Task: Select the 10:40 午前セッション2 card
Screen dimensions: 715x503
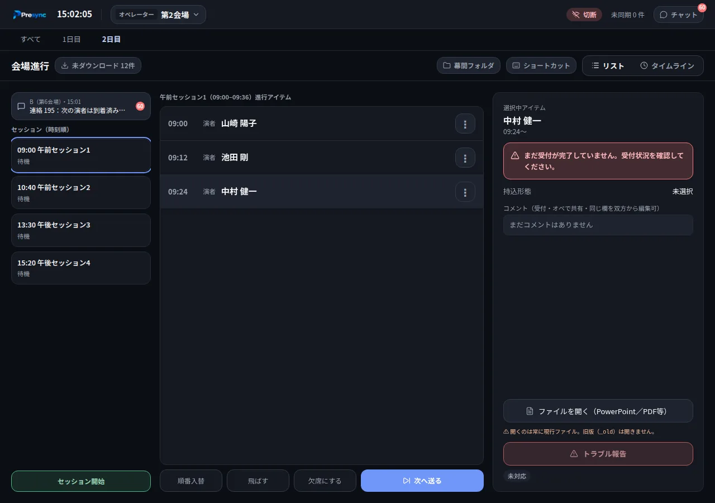Action: (81, 193)
